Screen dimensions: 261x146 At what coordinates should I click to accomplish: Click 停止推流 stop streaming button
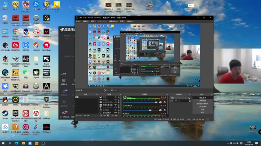(203, 98)
